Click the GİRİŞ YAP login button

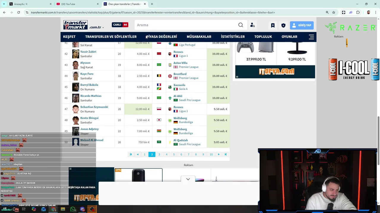click(302, 25)
